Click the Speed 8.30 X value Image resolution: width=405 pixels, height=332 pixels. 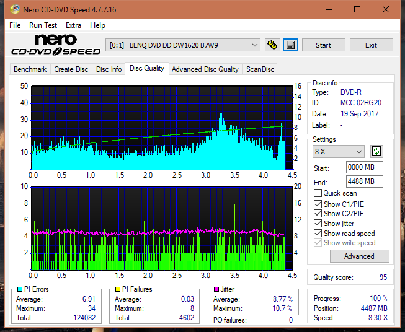tap(378, 318)
